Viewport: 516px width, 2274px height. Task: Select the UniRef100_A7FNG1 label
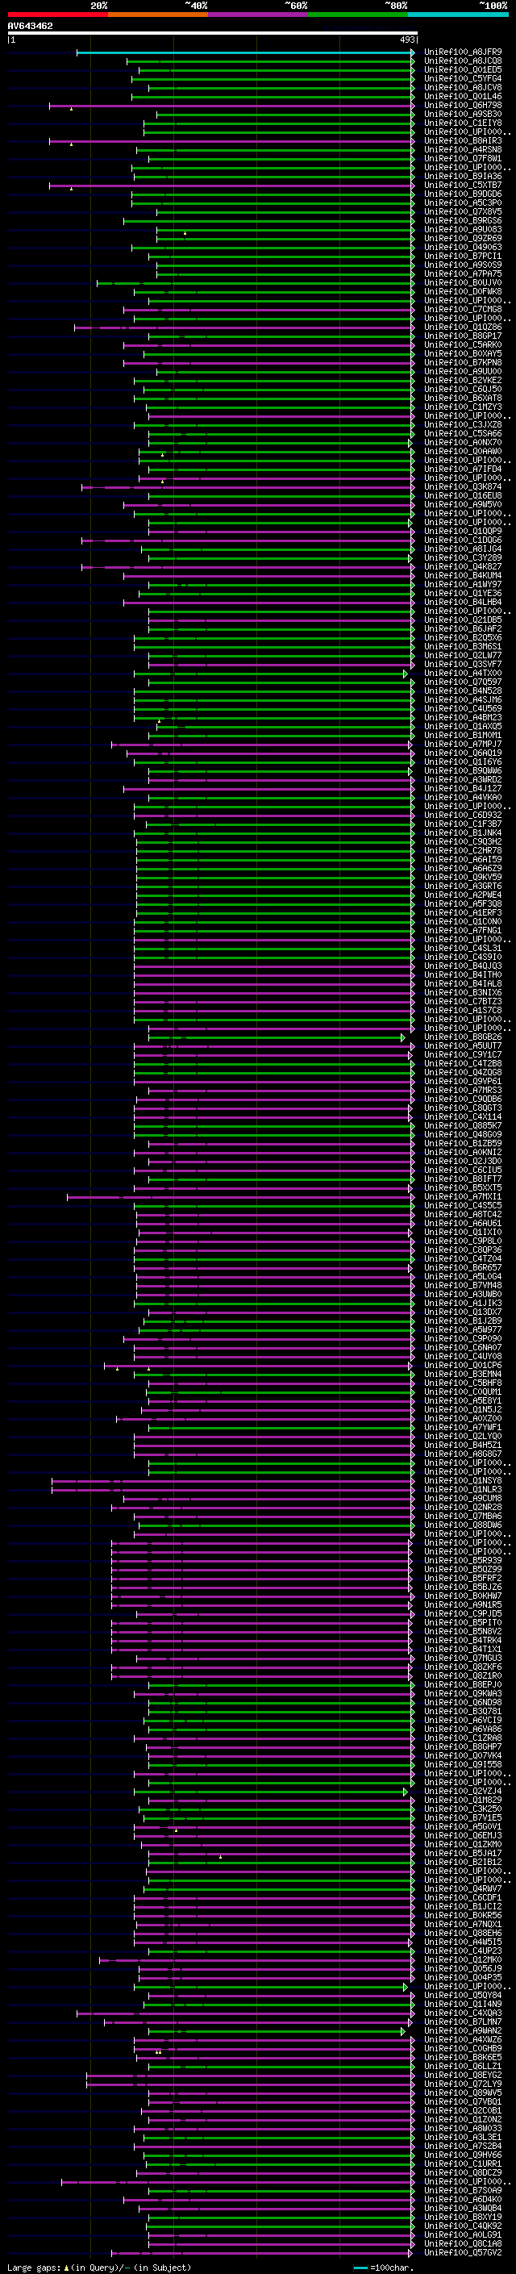pos(463,930)
